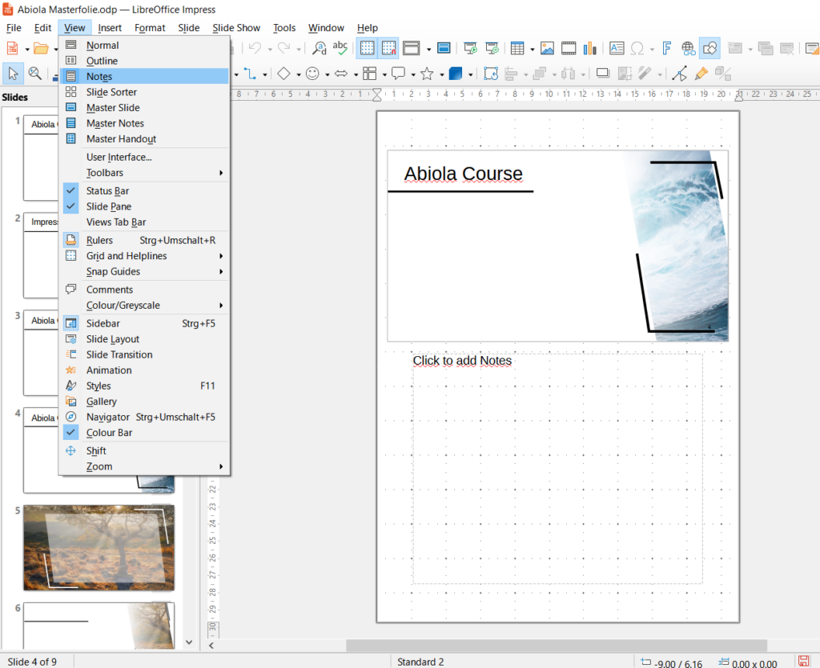The image size is (820, 668).
Task: Select the Zoom & Pan magnifier tool
Action: coord(35,74)
